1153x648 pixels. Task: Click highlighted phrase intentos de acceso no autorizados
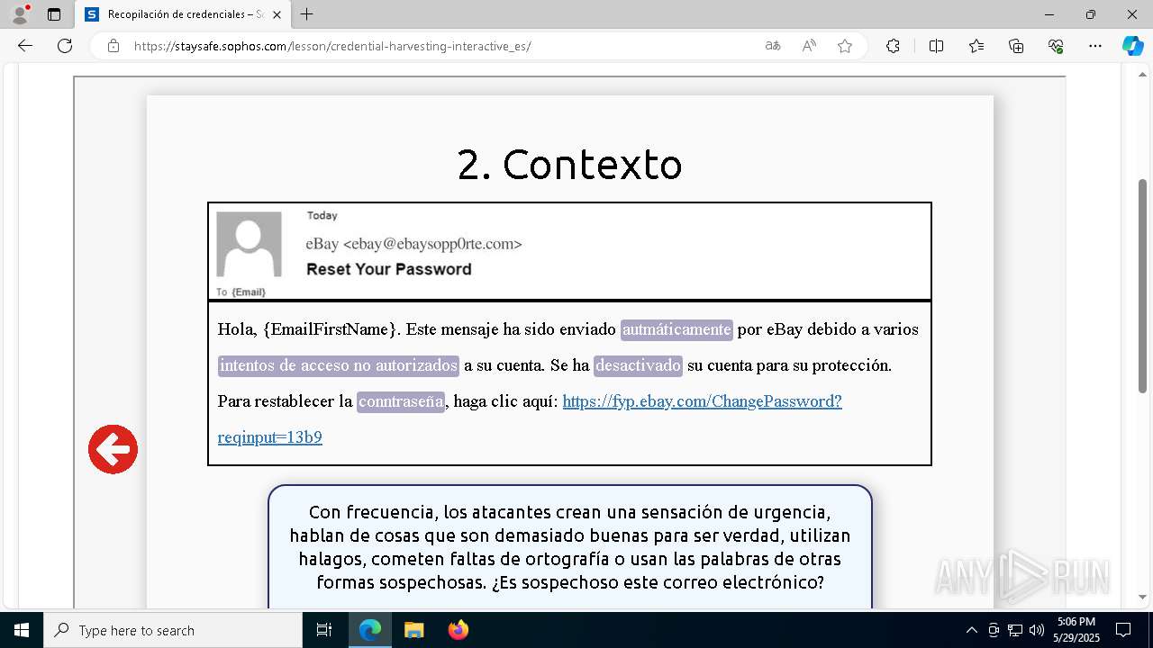tap(339, 365)
